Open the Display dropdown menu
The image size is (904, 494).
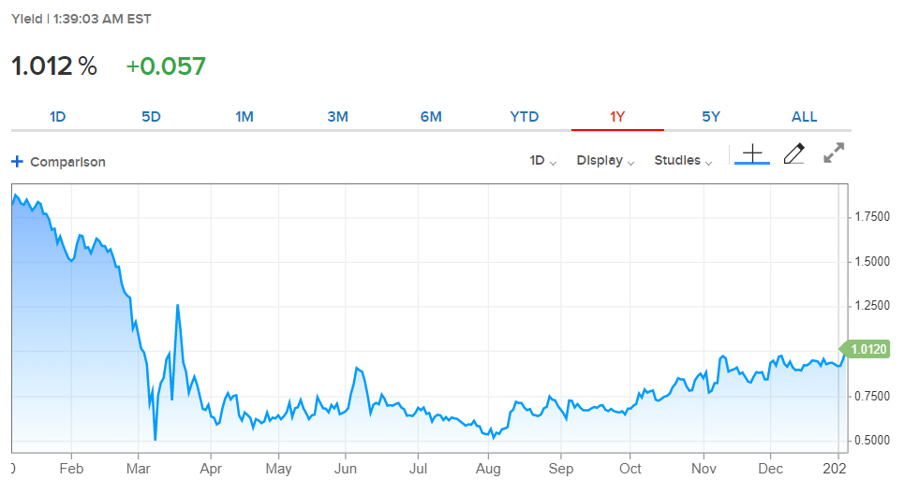tap(605, 161)
